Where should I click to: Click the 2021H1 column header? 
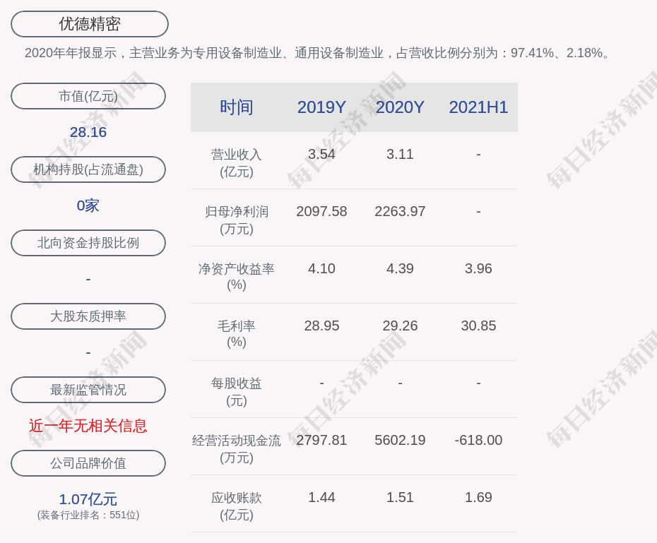pos(478,107)
